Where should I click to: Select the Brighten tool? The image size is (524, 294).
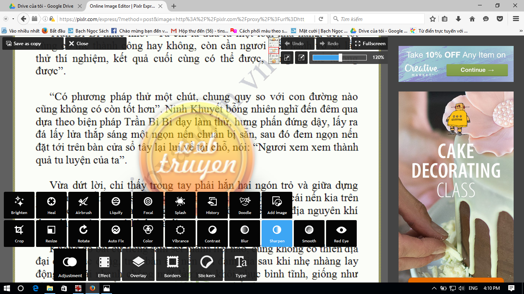19,205
